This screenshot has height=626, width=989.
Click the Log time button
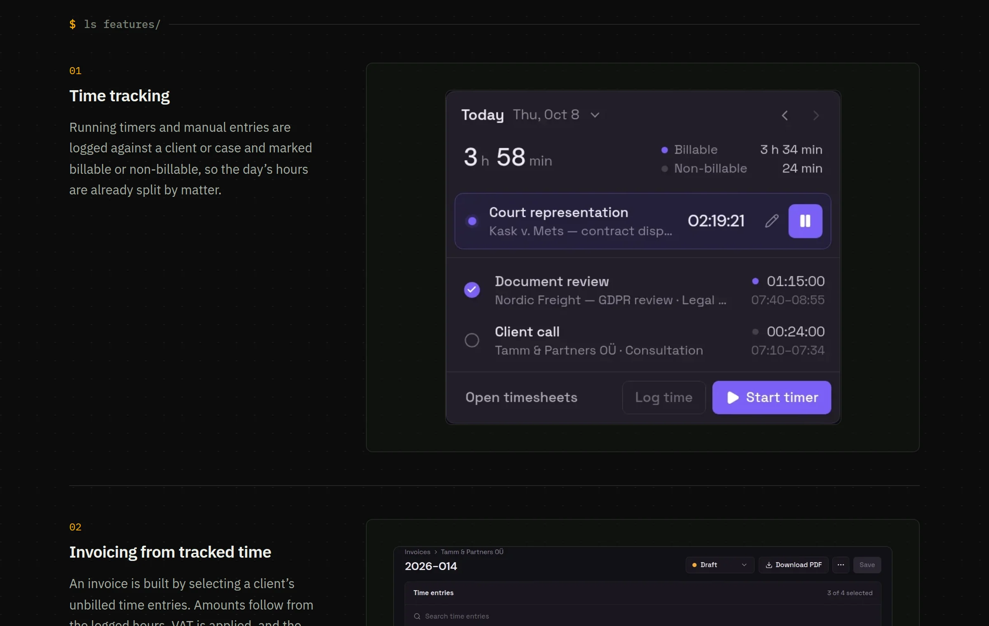coord(663,397)
